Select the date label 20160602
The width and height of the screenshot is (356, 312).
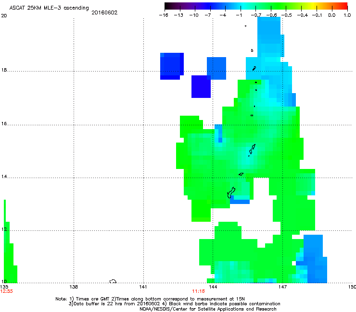pos(104,12)
